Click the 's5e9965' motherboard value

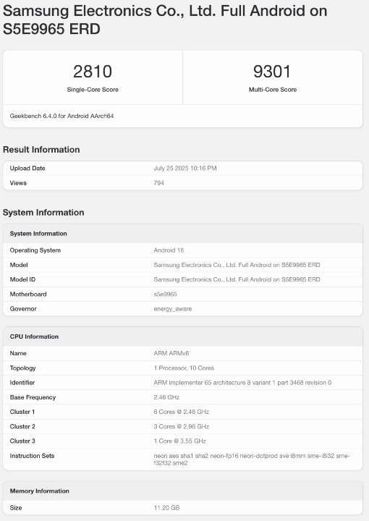[166, 294]
